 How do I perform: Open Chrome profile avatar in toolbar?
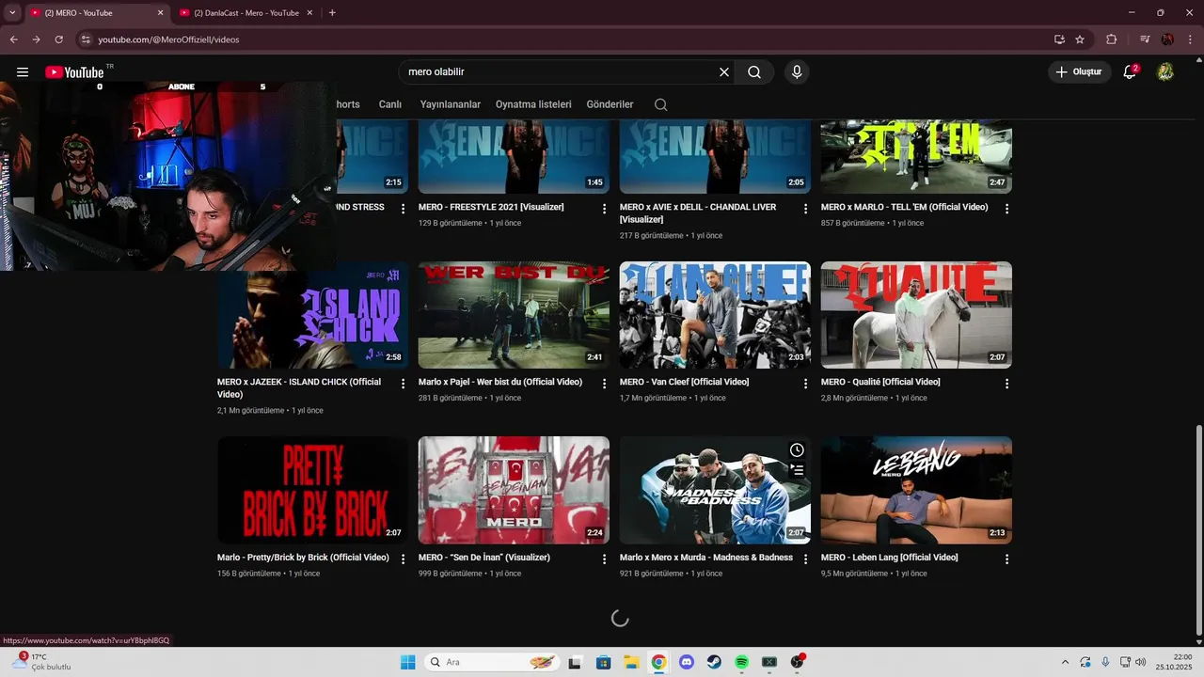click(x=1167, y=39)
